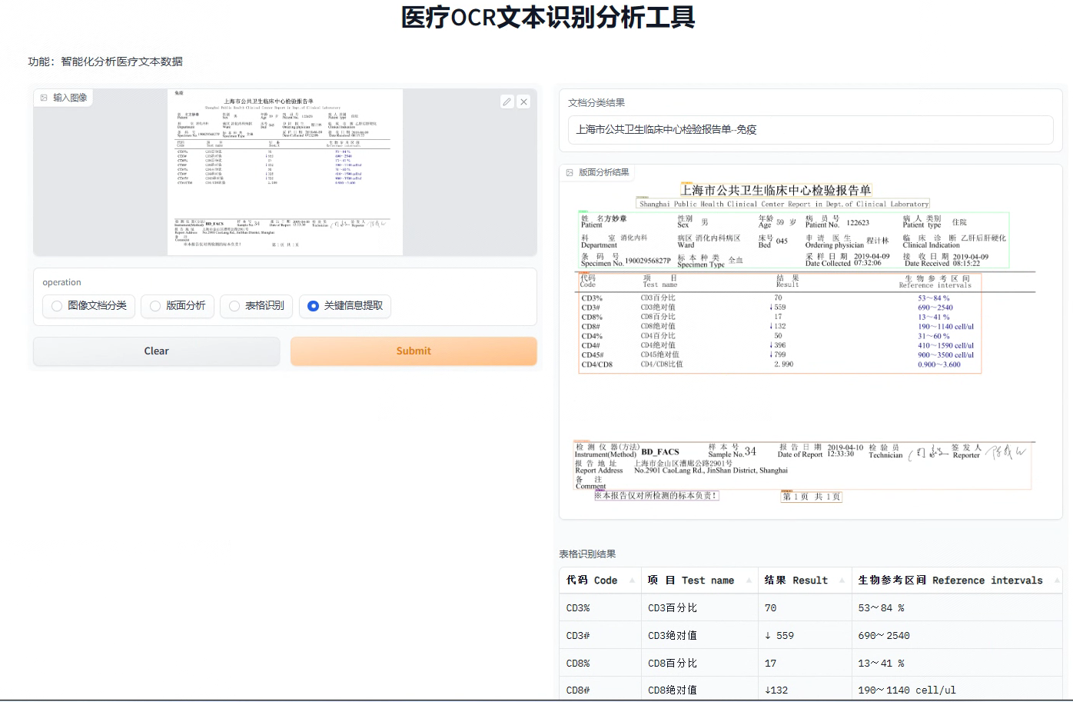Choose the 表格识别 radio option
Viewport: 1073px width, 702px height.
(x=257, y=306)
